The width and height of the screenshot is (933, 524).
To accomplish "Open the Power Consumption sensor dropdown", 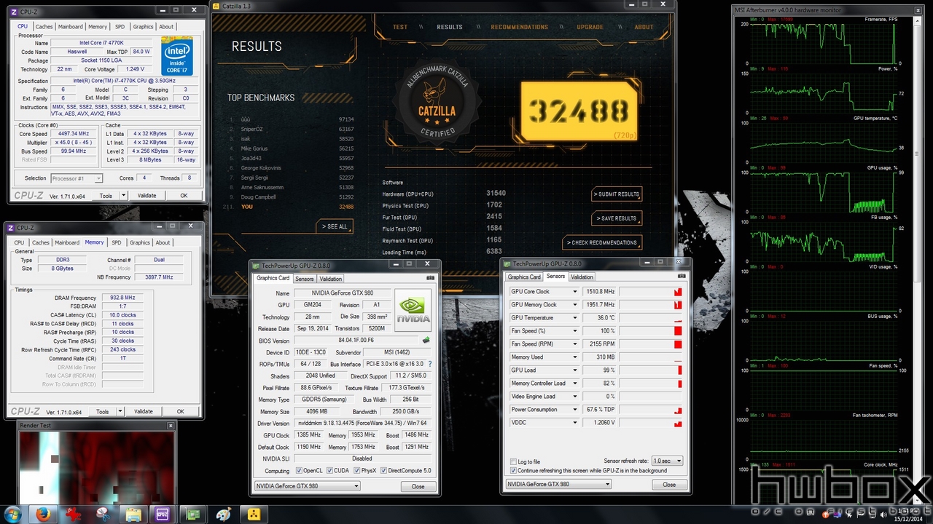I will 574,410.
